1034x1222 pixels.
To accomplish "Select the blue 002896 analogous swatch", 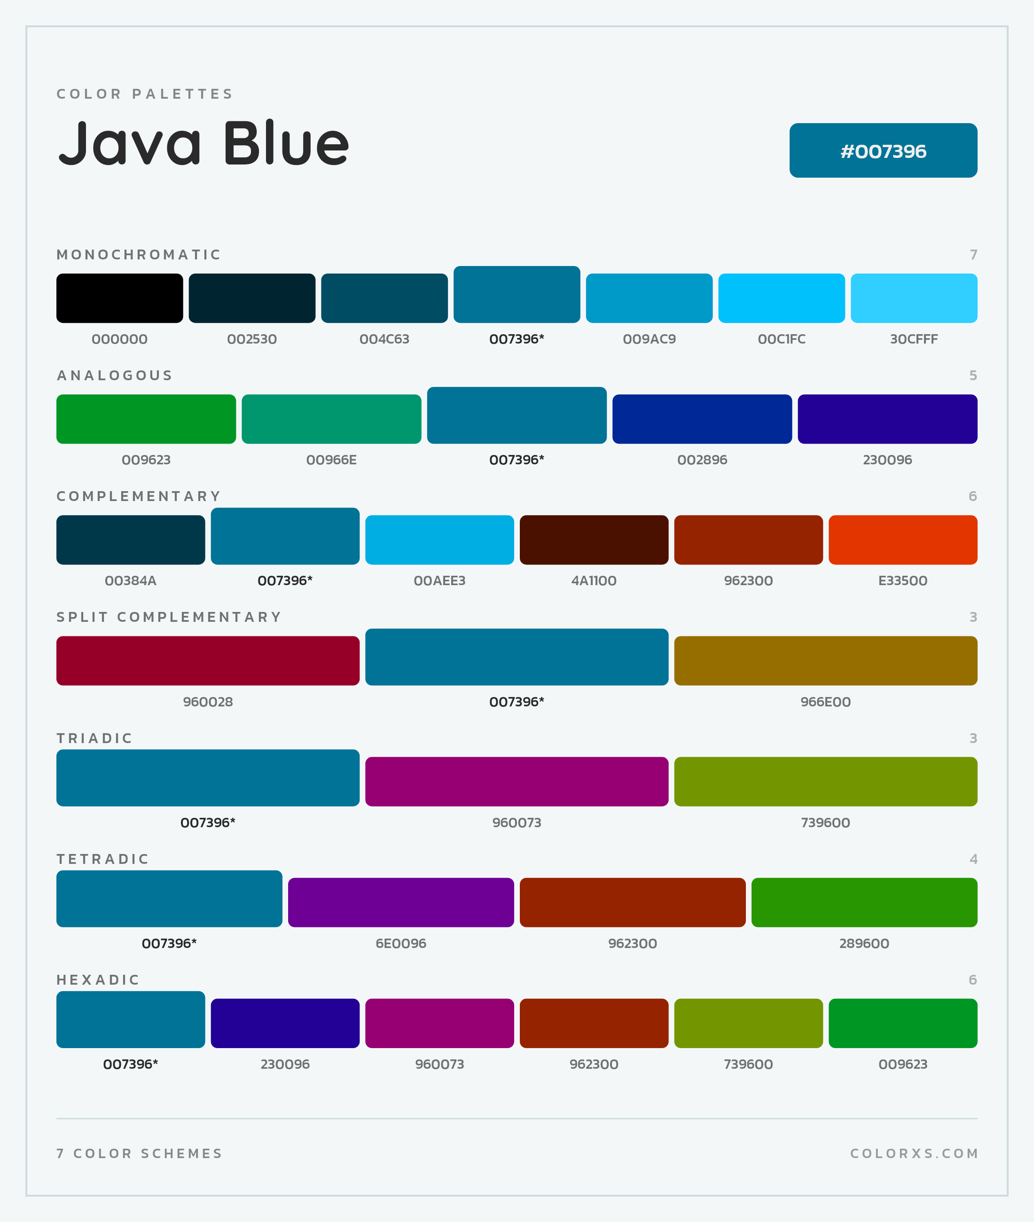I will pos(702,419).
